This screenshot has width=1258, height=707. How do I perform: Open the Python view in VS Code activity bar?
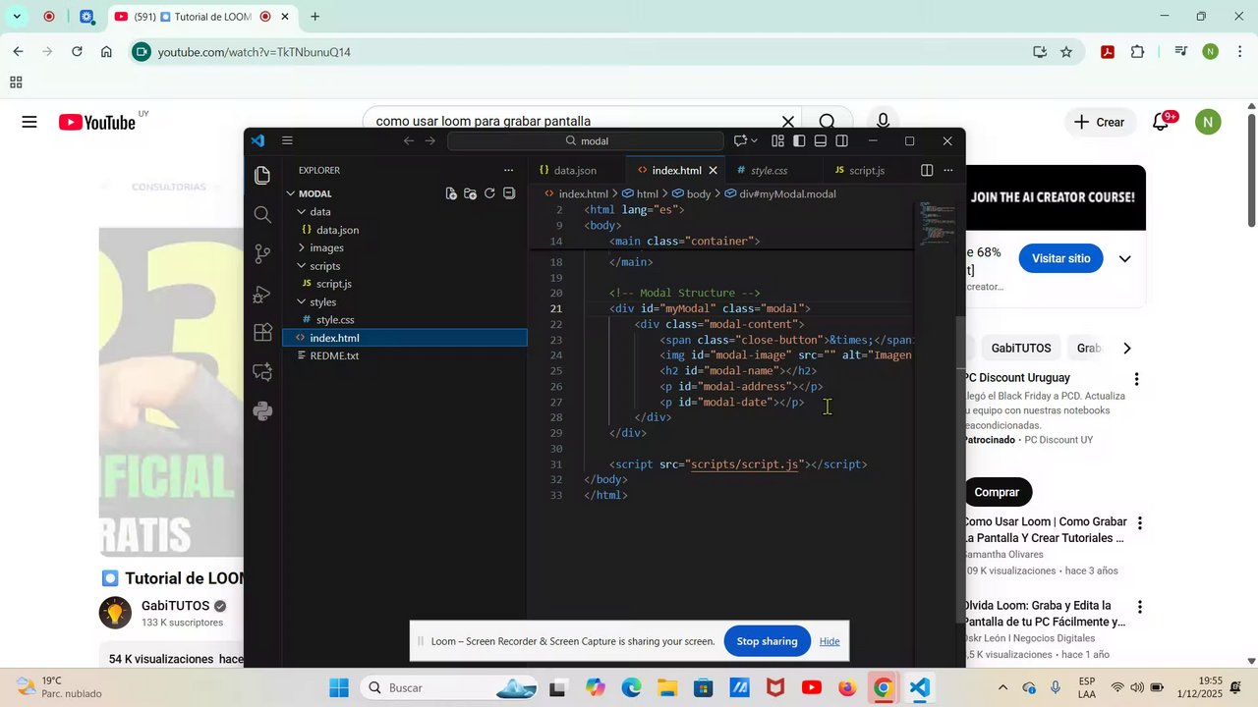point(262,411)
